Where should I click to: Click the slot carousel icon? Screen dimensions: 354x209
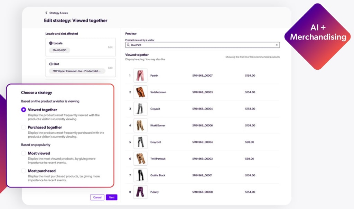point(51,64)
